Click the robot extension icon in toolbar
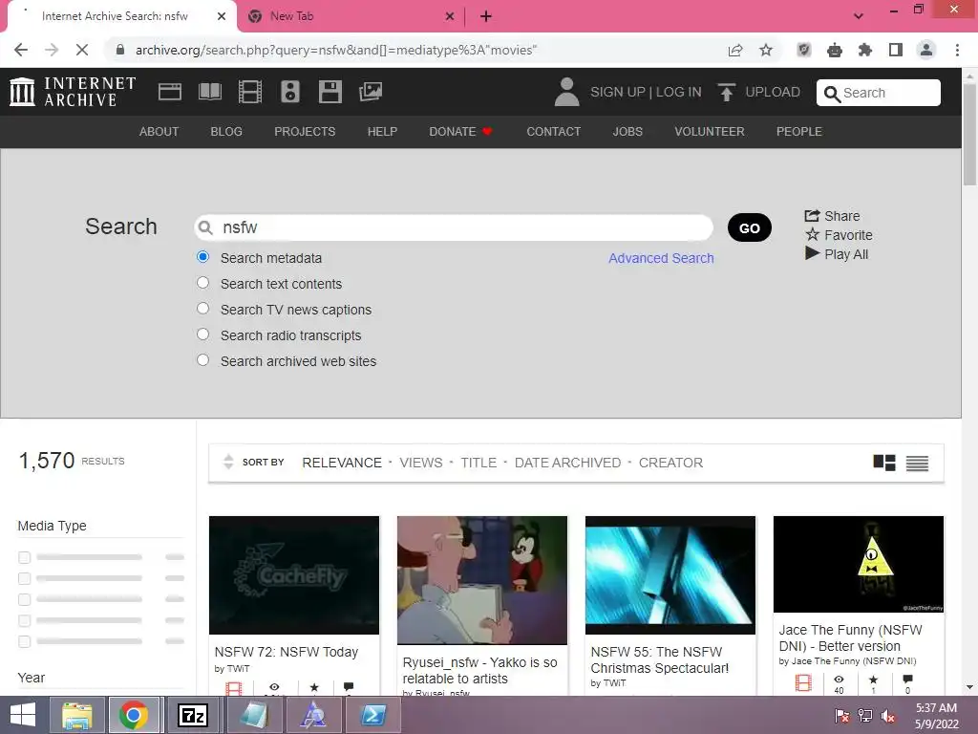This screenshot has width=978, height=734. [835, 50]
